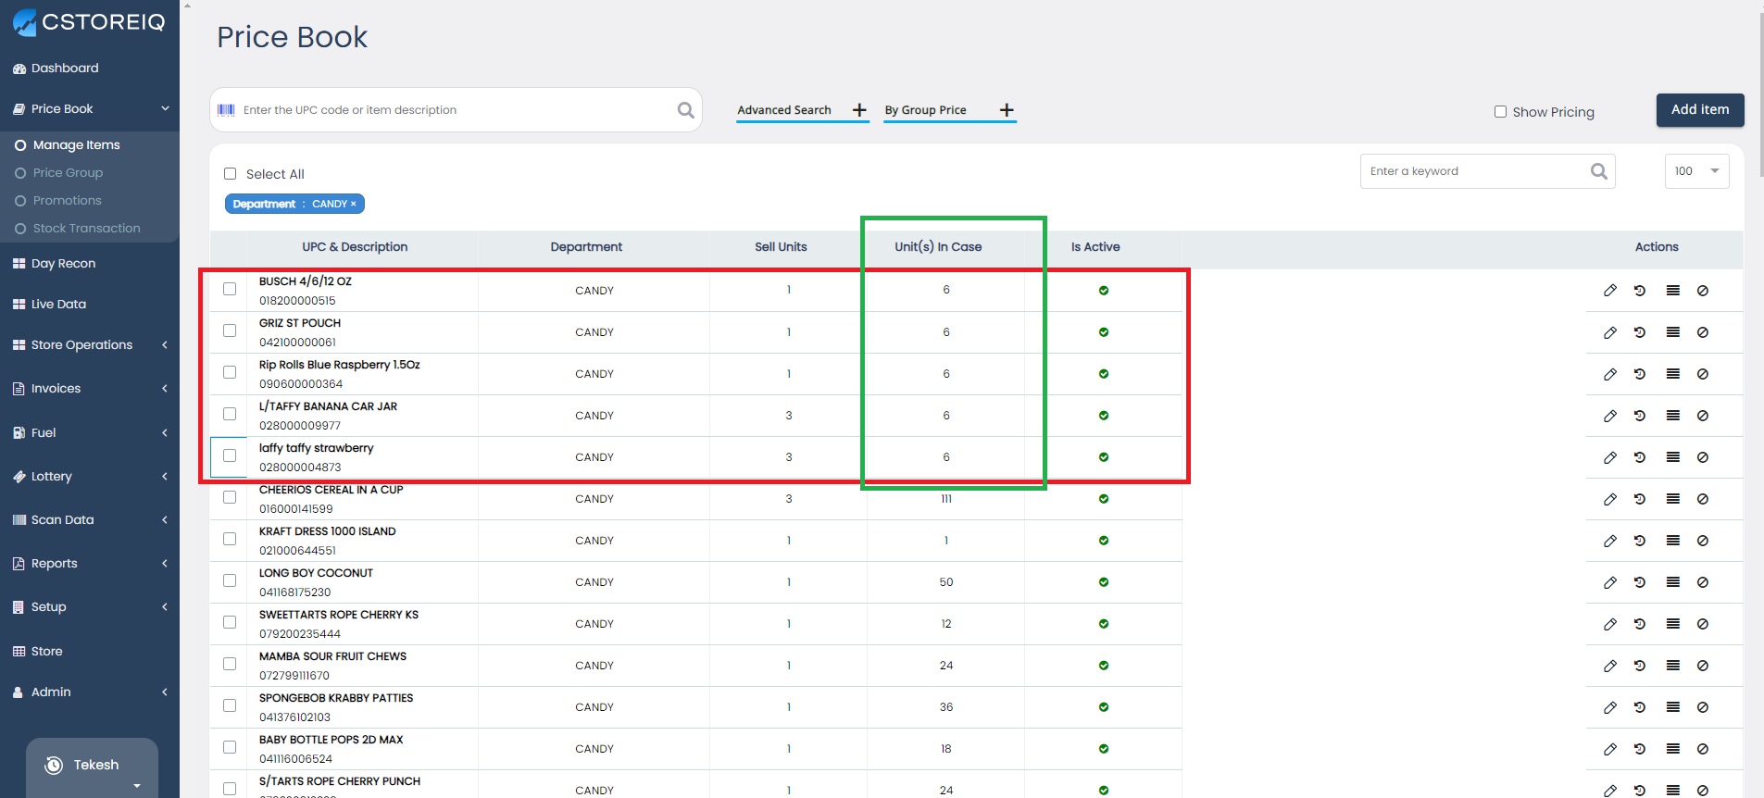Open the Tekesh user dropdown
Viewport: 1764px width, 798px height.
(92, 767)
